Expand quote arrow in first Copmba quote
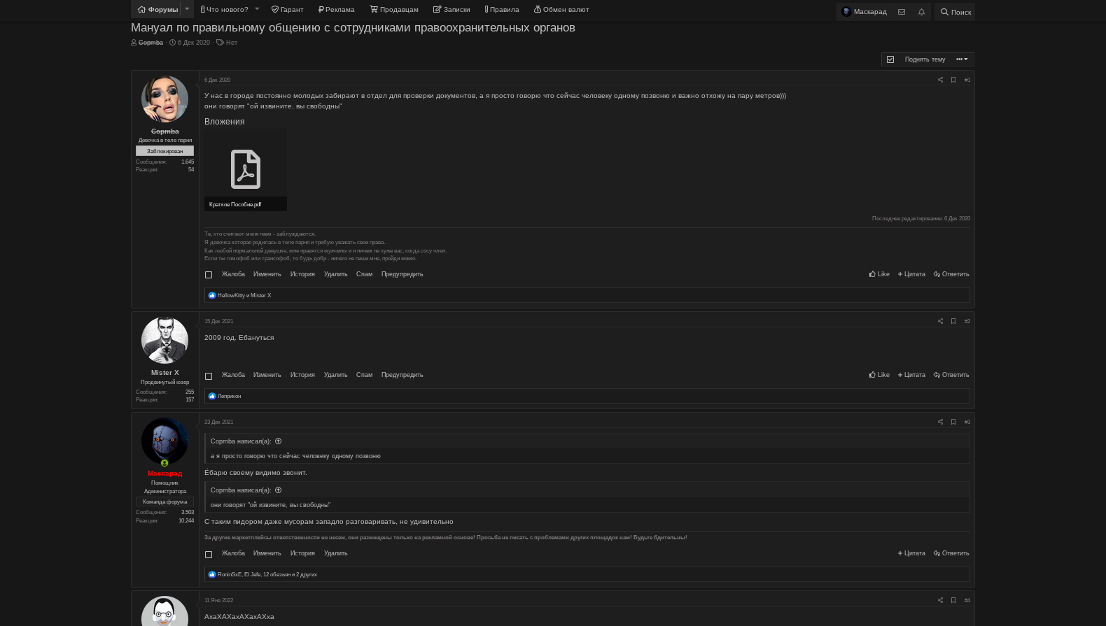Viewport: 1106px width, 626px height. [x=279, y=441]
